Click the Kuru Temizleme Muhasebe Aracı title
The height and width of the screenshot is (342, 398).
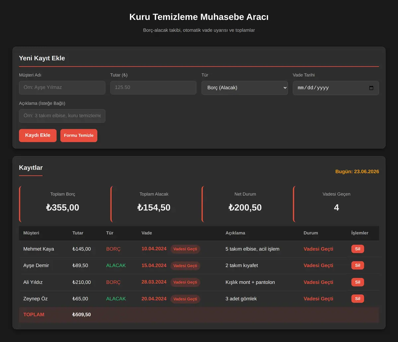(199, 17)
